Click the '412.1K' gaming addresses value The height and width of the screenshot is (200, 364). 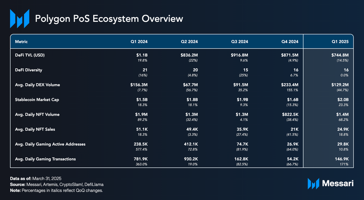pyautogui.click(x=191, y=144)
